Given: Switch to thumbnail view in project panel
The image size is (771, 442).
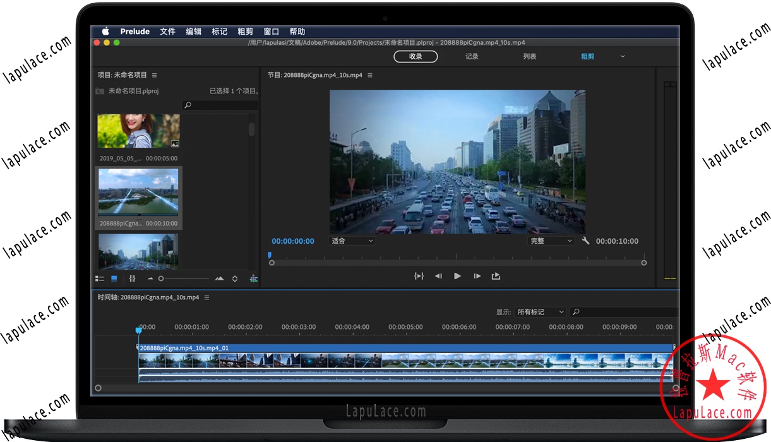Looking at the screenshot, I should 114,278.
